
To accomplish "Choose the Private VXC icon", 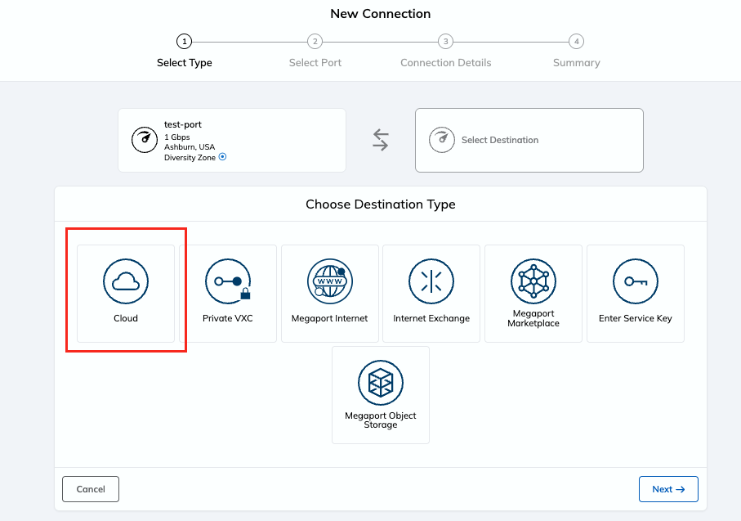I will [228, 281].
